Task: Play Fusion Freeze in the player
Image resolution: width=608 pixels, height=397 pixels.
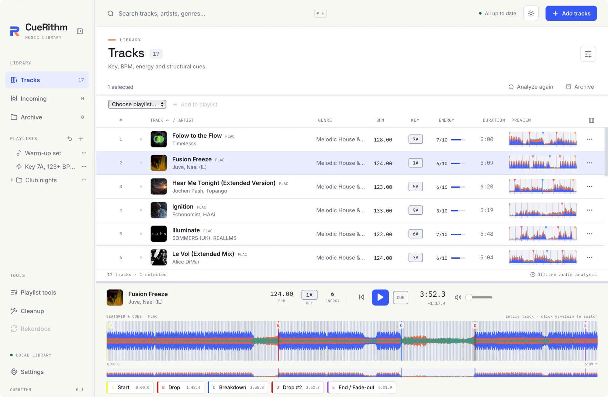Action: 380,297
